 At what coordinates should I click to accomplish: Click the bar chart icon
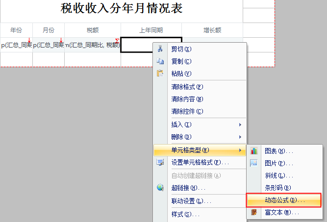click(254, 151)
